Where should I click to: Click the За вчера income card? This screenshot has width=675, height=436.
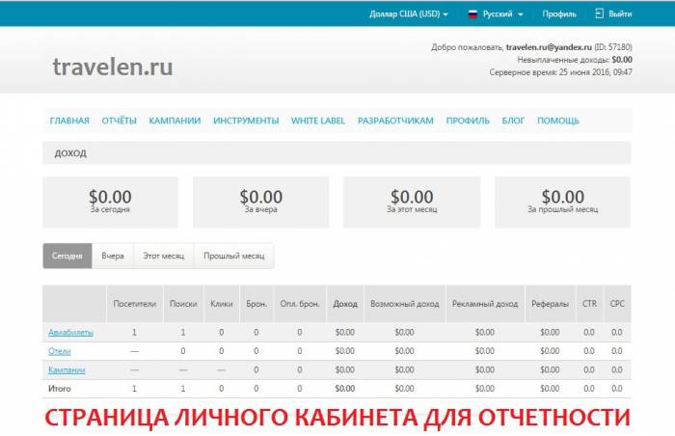tap(261, 202)
